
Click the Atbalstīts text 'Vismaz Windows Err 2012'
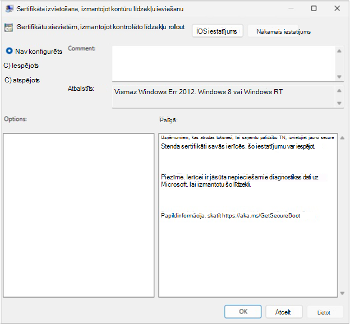(154, 92)
